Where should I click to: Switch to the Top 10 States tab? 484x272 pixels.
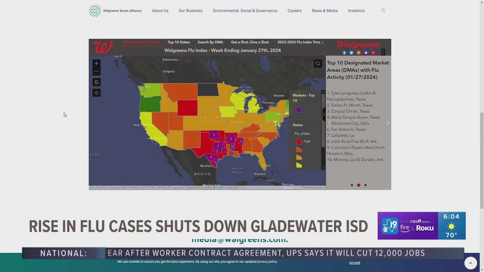tap(178, 42)
